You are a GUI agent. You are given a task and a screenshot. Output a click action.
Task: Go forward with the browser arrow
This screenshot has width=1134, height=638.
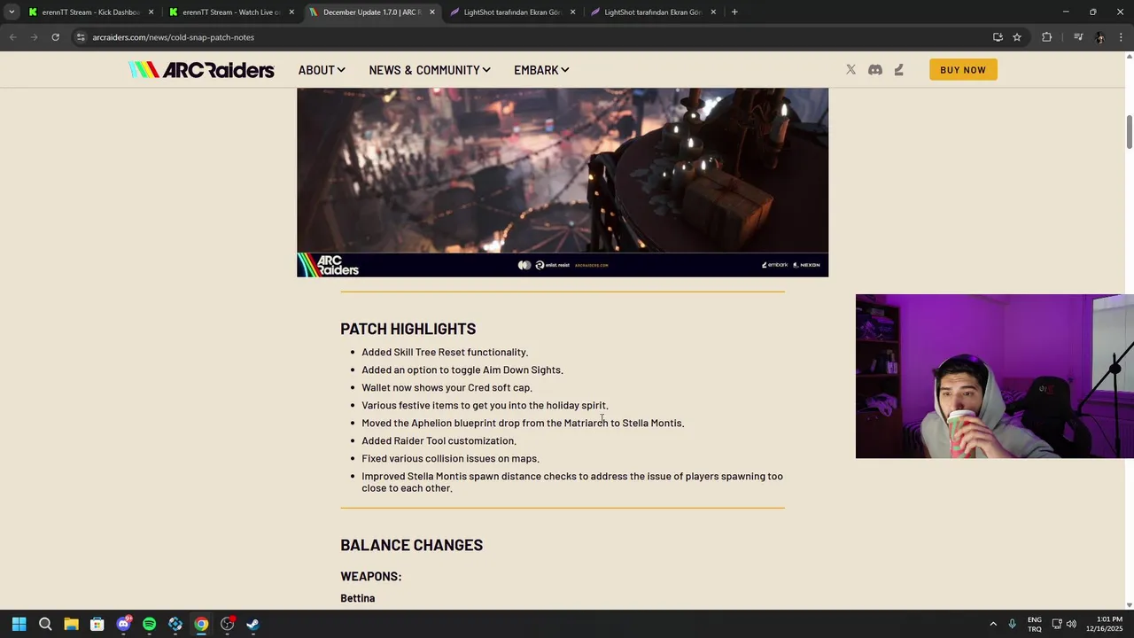click(x=34, y=37)
